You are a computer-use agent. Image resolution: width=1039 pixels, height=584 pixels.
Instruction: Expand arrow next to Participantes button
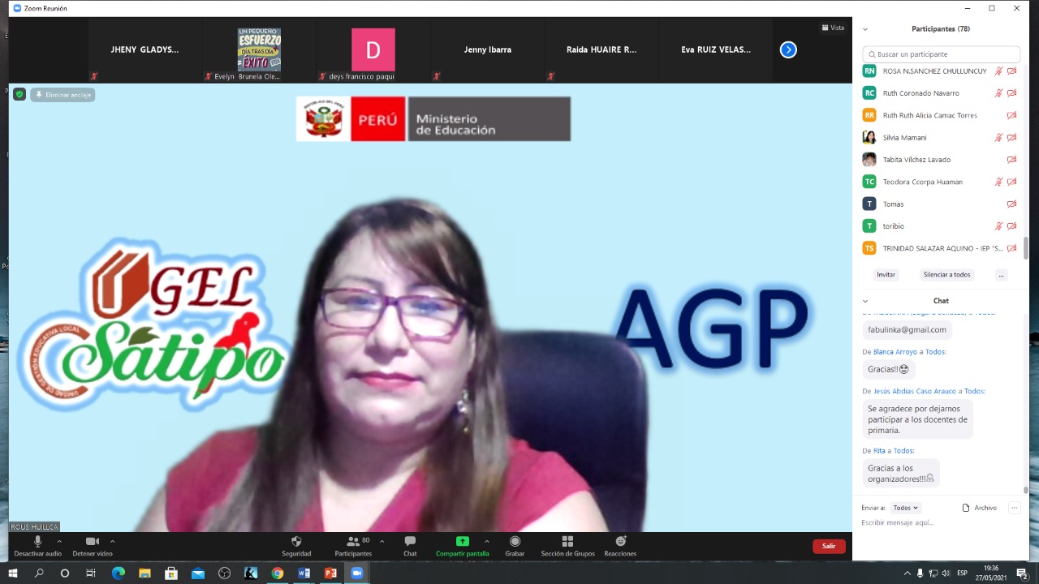click(382, 541)
